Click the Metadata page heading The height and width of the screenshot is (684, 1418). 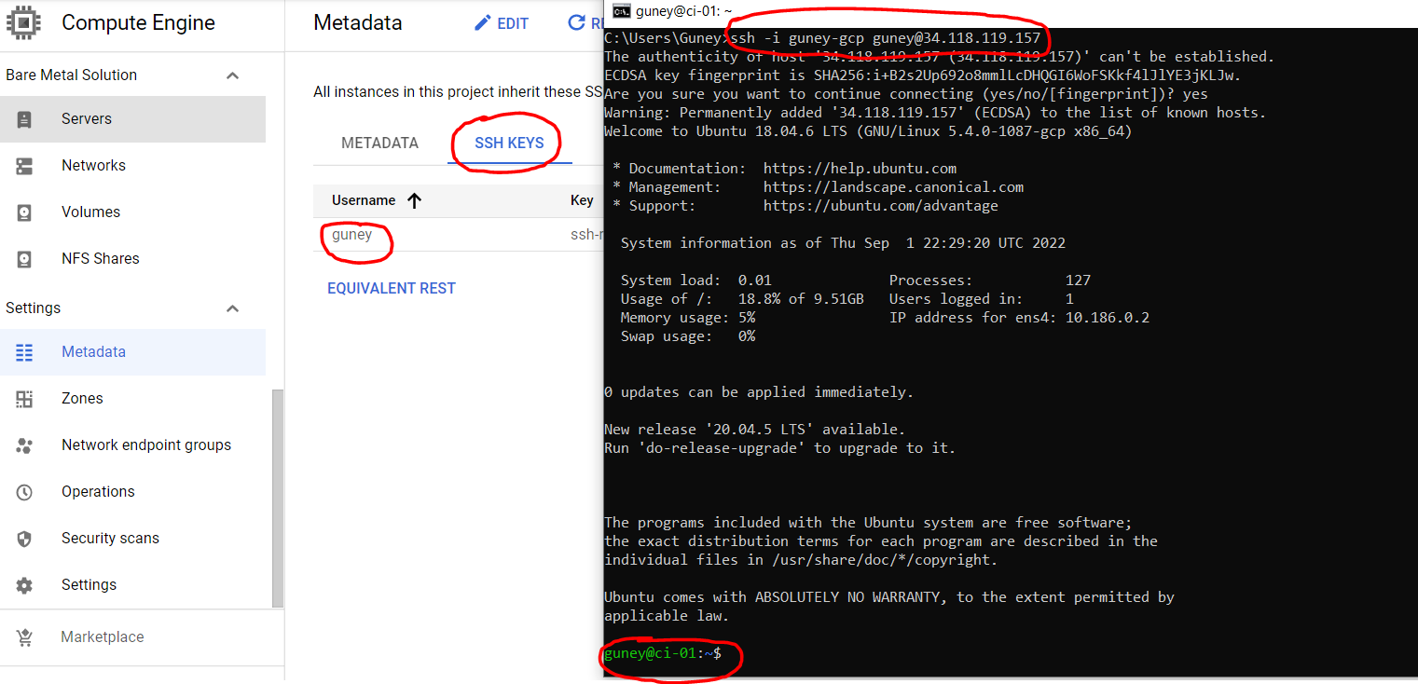click(358, 23)
